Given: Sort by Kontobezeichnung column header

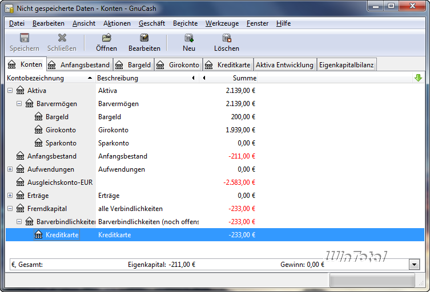Looking at the screenshot, I should coord(50,78).
